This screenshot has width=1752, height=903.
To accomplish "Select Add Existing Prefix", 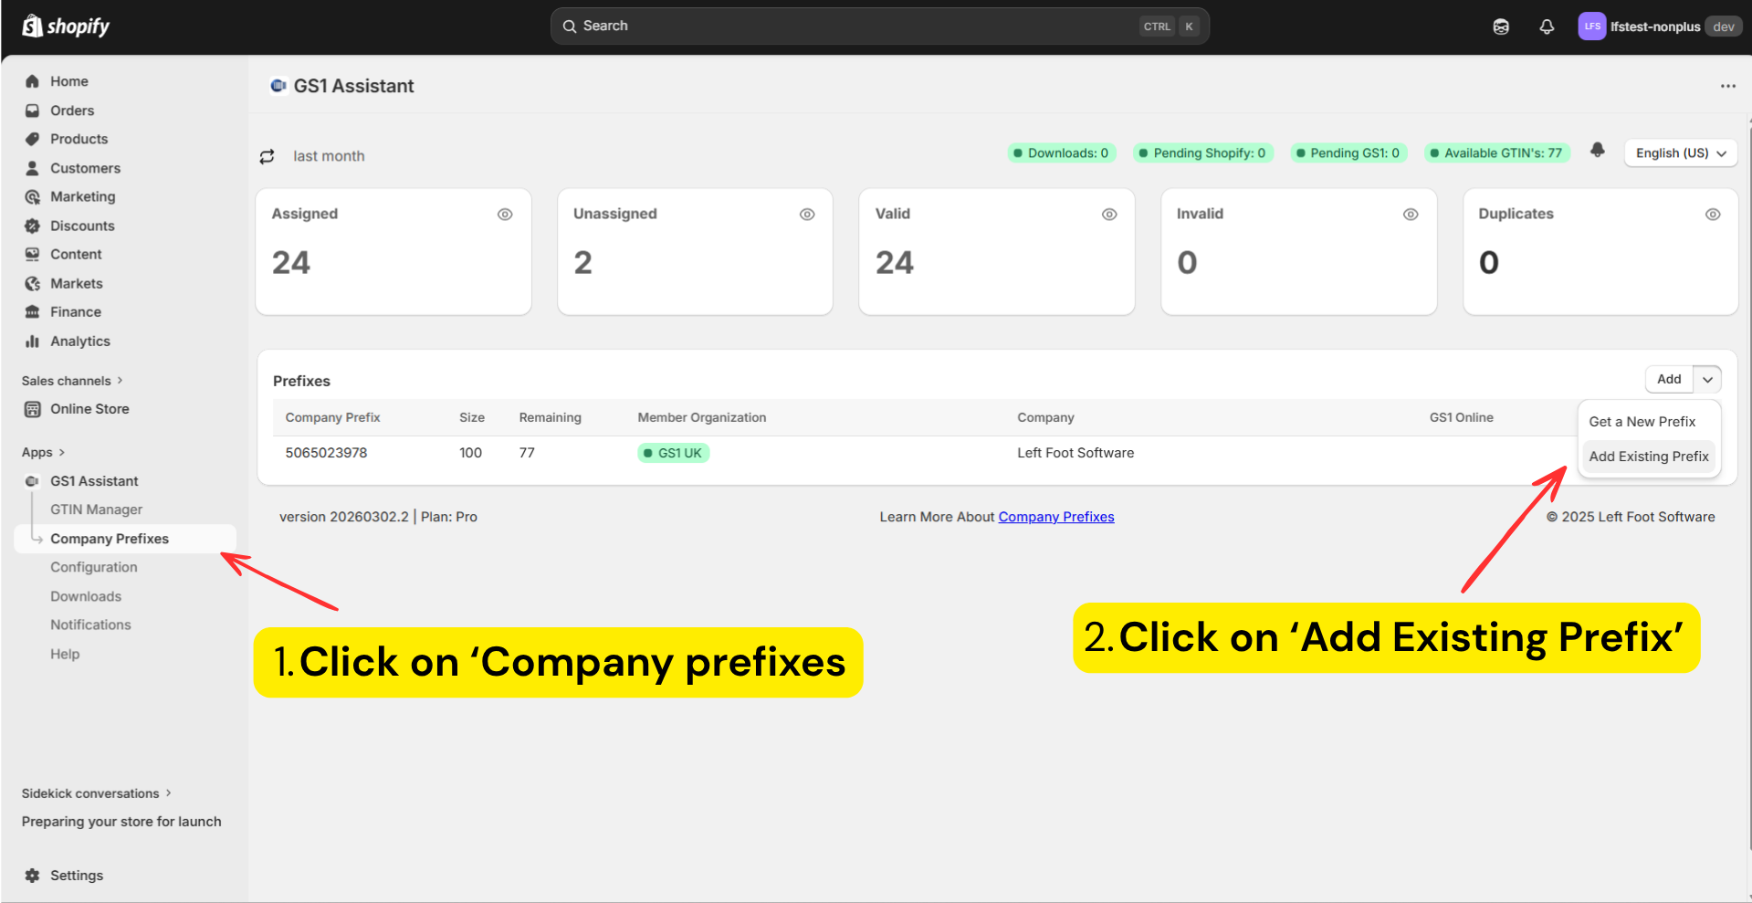I will pyautogui.click(x=1649, y=457).
